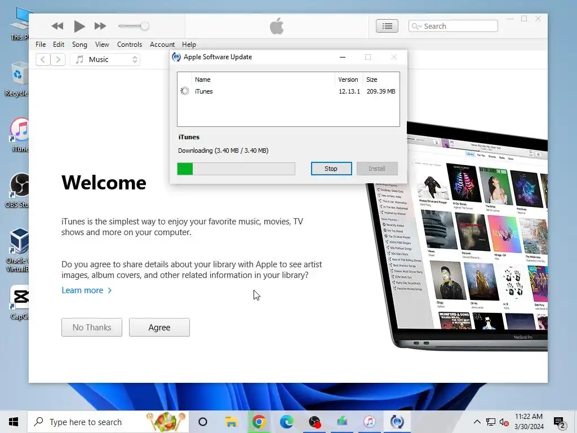Click the back navigation arrow in iTunes
This screenshot has width=577, height=433.
(x=43, y=60)
